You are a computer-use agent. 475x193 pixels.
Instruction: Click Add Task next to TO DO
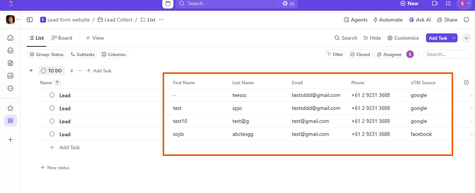[x=99, y=71]
